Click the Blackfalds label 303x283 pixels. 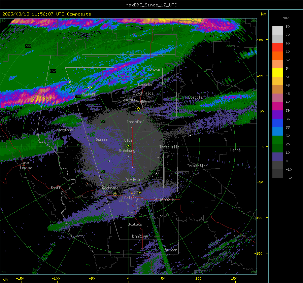[x=143, y=93]
